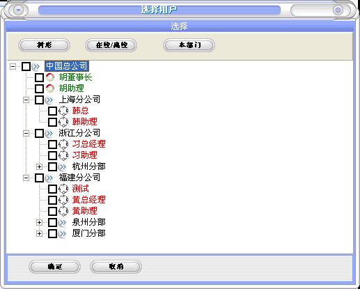Click the 确定 confirm button
Image resolution: width=360 pixels, height=289 pixels.
(54, 267)
